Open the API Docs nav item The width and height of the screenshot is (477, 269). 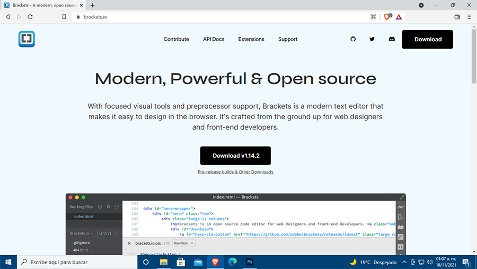[x=214, y=39]
